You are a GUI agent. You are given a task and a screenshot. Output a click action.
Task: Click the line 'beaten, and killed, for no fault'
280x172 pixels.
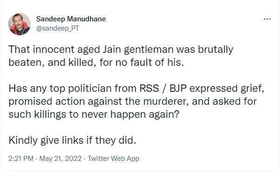click(x=96, y=63)
